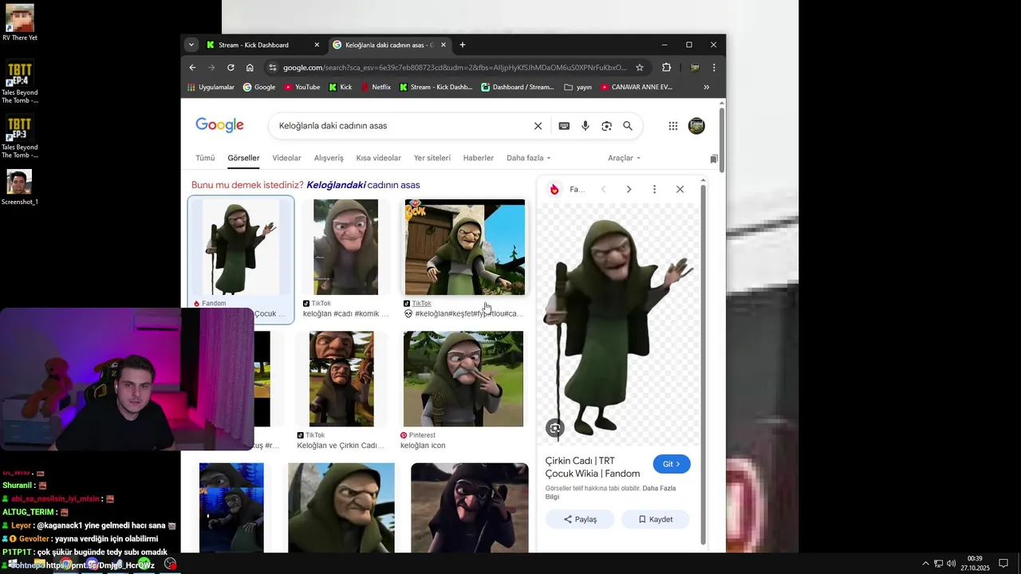Open saved items bookmark icon
1021x574 pixels.
714,159
